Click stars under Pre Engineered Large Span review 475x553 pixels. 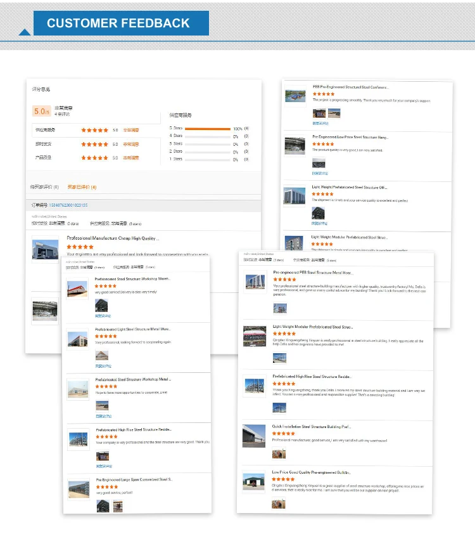tap(106, 487)
